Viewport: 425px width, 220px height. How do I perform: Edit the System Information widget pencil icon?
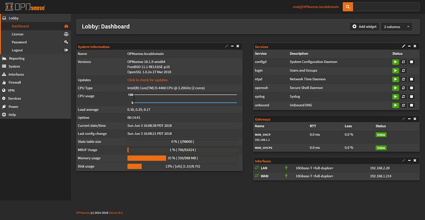[227, 46]
